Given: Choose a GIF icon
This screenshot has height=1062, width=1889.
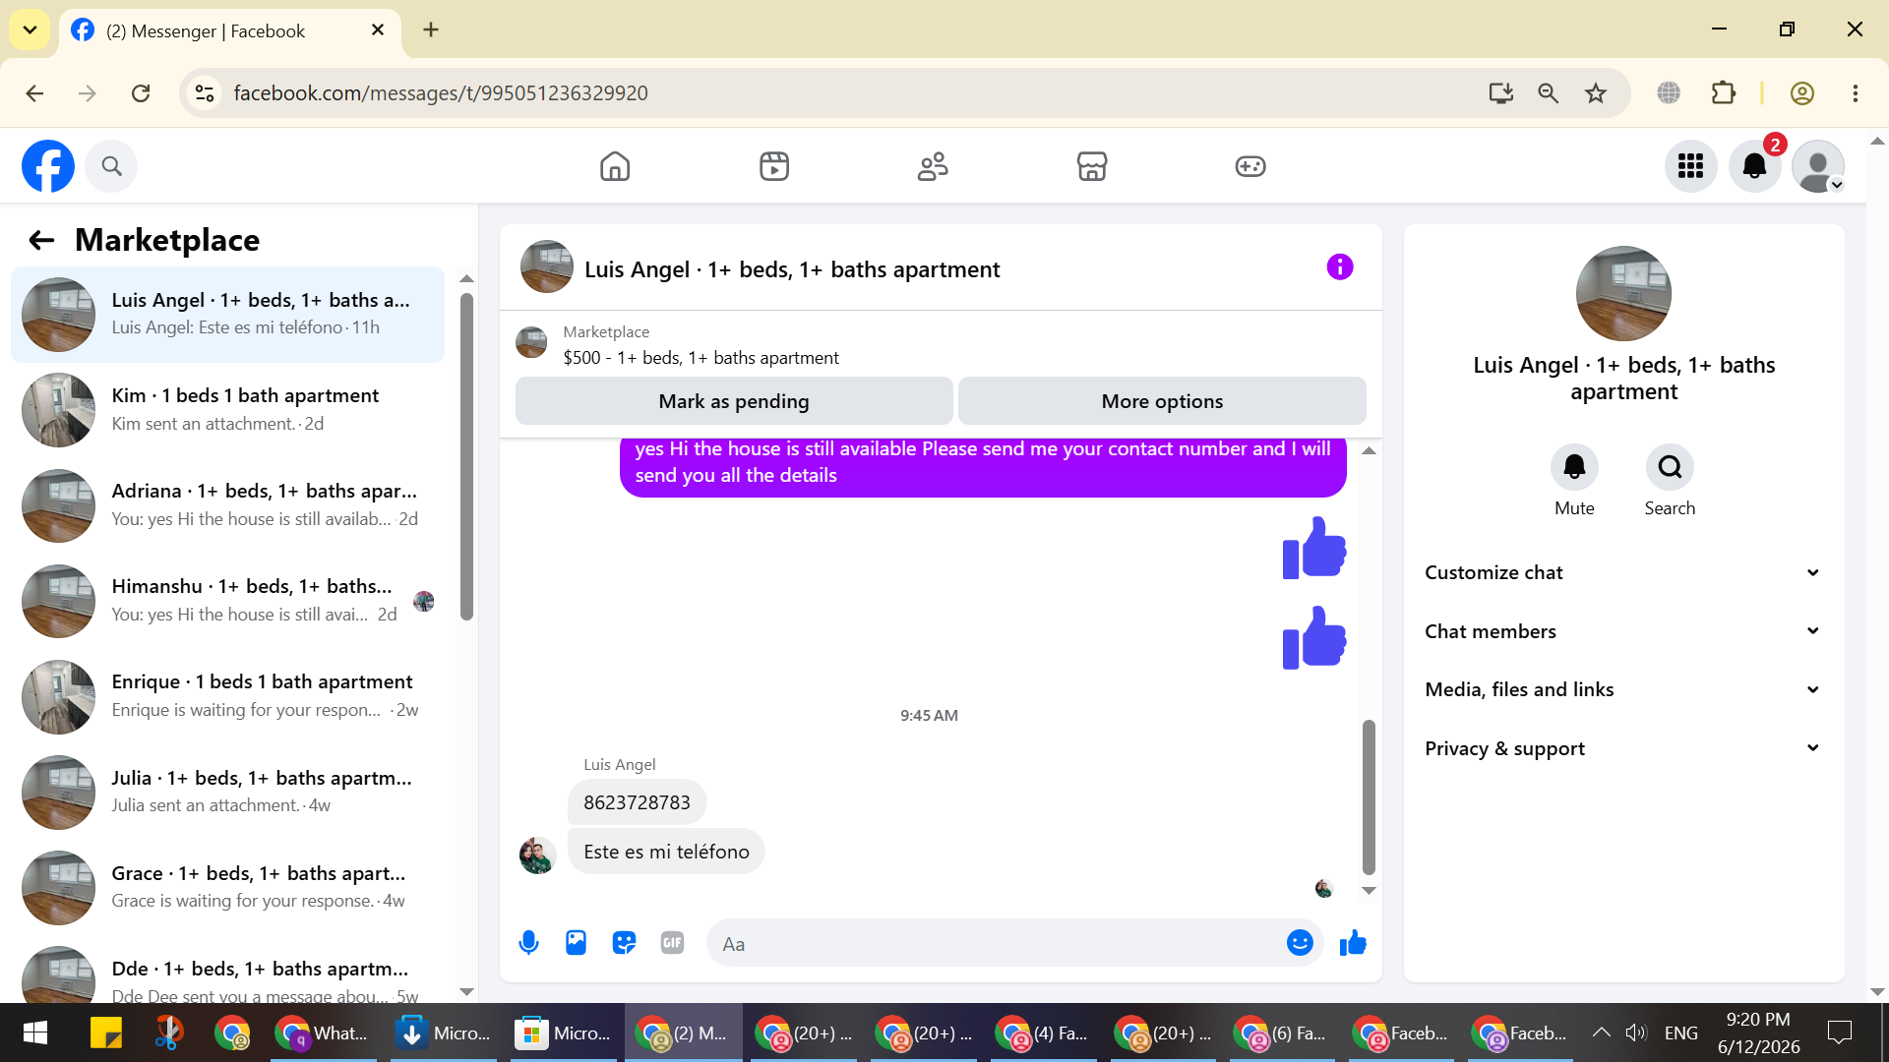Looking at the screenshot, I should 672,943.
